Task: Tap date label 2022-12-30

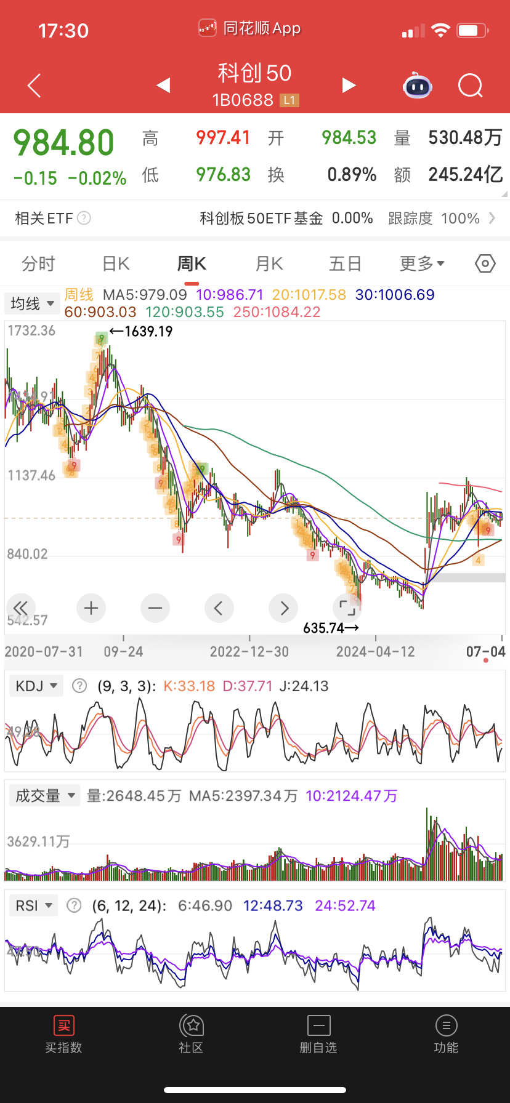Action: pos(249,652)
